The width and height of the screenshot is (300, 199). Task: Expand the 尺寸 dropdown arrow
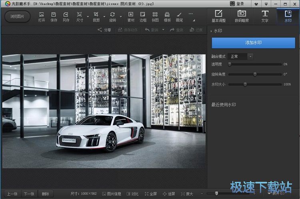click(88, 17)
